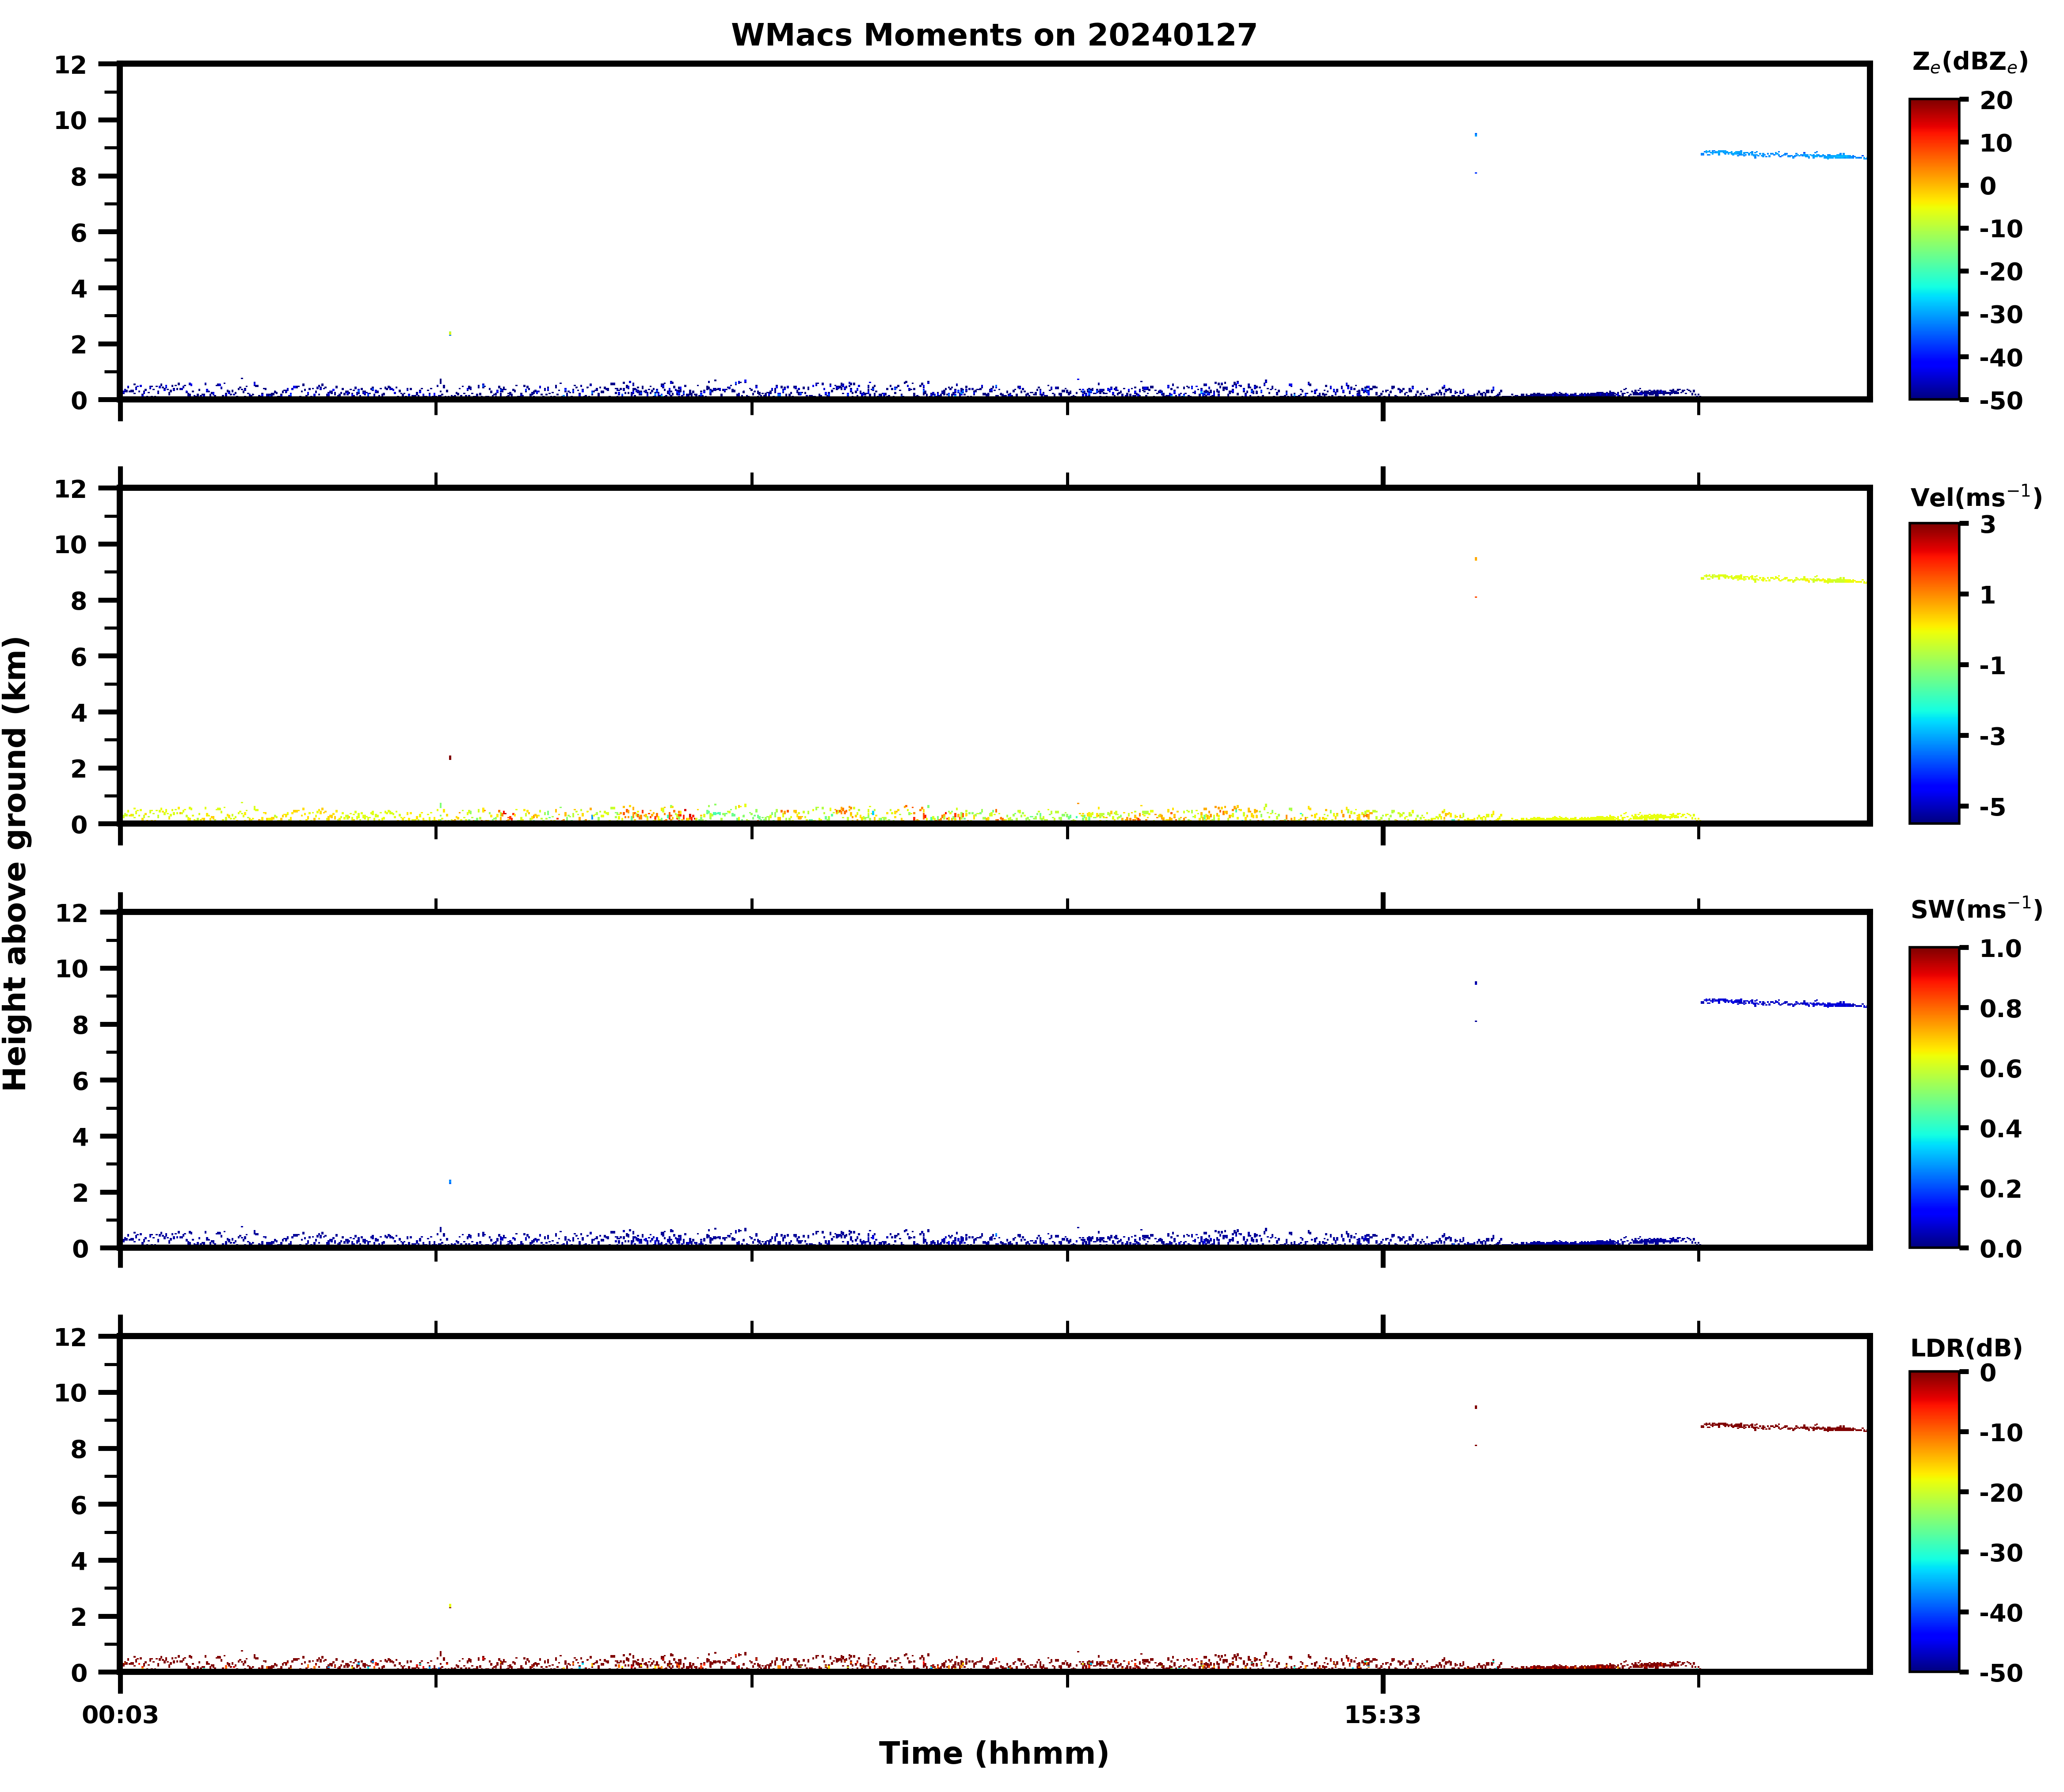Click the Vel velocity colorbar

pos(1934,673)
